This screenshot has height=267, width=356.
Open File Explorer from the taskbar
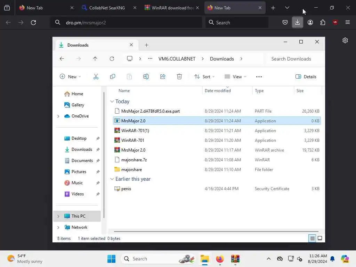coord(204,259)
